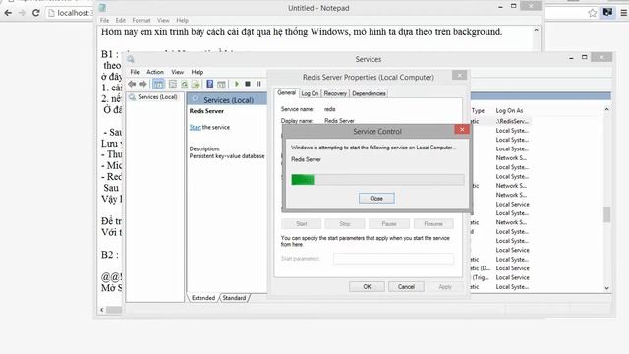Click the Start parameters input field
The image size is (629, 354).
pyautogui.click(x=393, y=259)
